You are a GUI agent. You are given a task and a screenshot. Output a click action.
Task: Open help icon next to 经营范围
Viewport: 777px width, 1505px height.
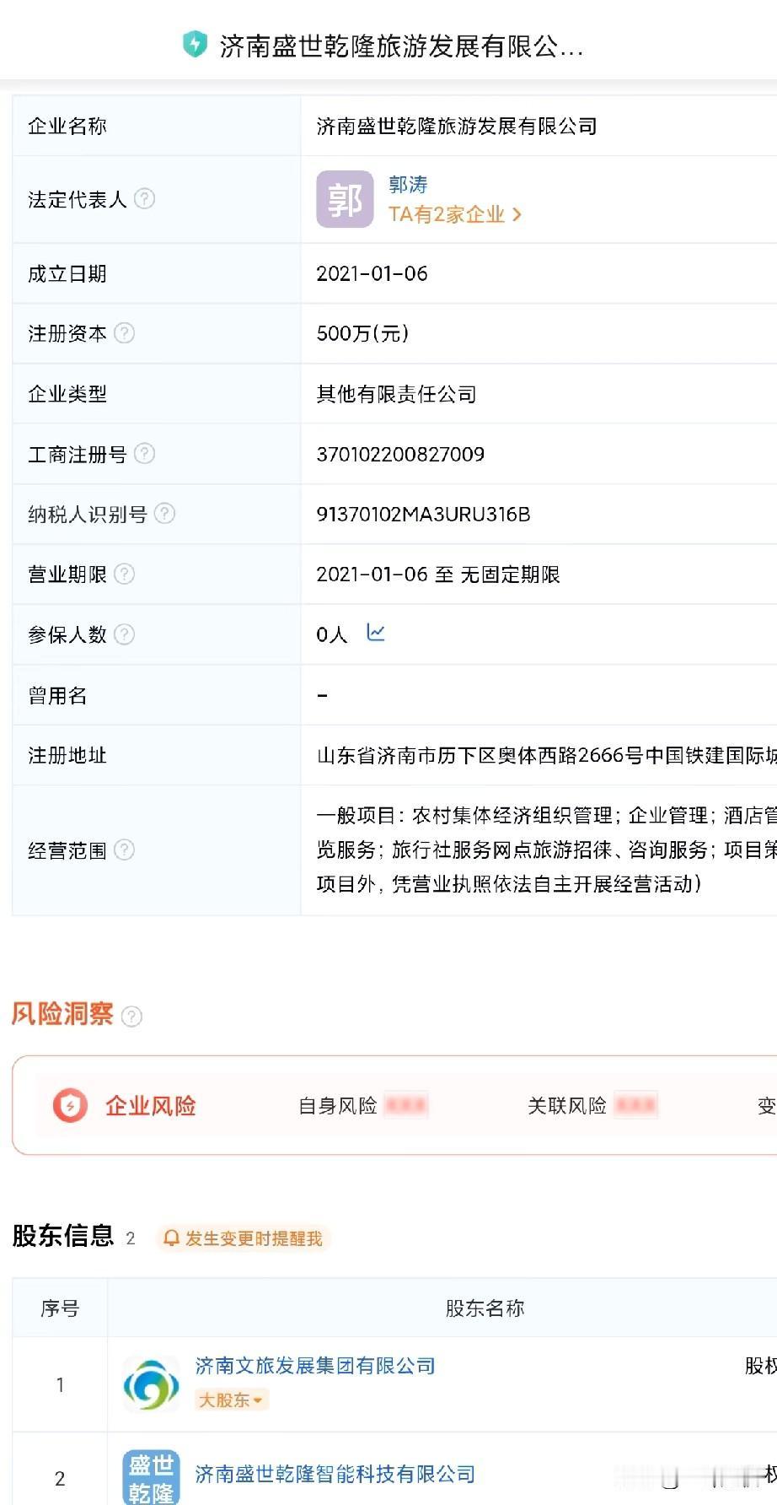coord(125,850)
